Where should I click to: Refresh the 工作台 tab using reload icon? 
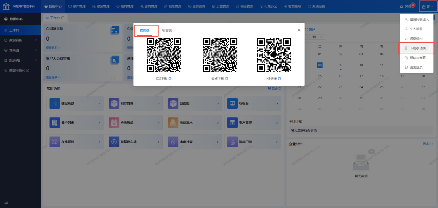click(63, 18)
